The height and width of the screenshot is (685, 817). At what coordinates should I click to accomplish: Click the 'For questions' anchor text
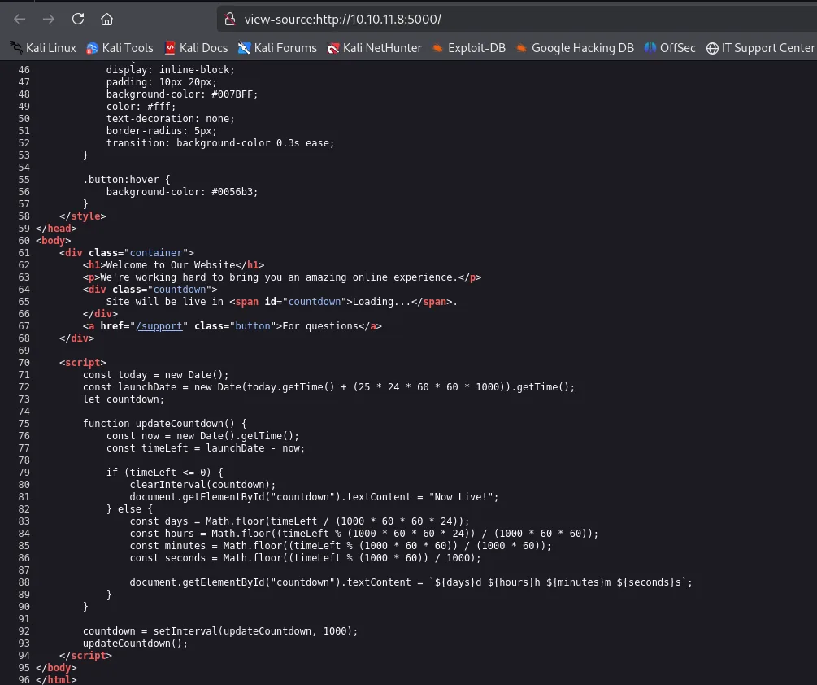(320, 325)
